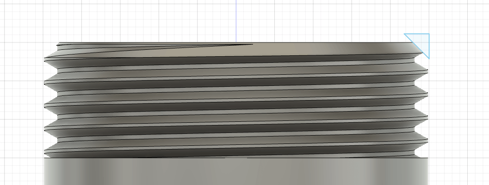Click the second thread crest on left silhouette
The image size is (489, 185).
[x=45, y=83]
